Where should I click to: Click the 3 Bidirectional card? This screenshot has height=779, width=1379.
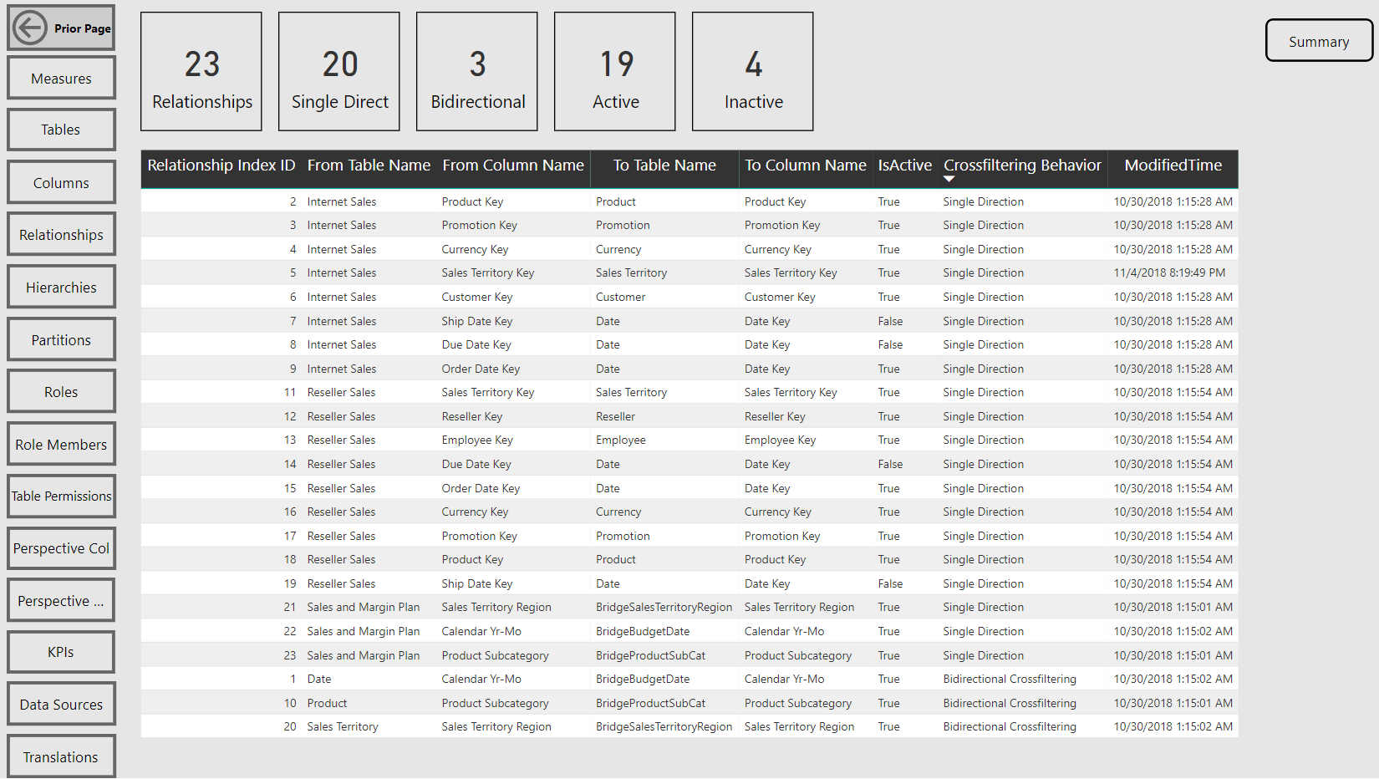point(476,71)
